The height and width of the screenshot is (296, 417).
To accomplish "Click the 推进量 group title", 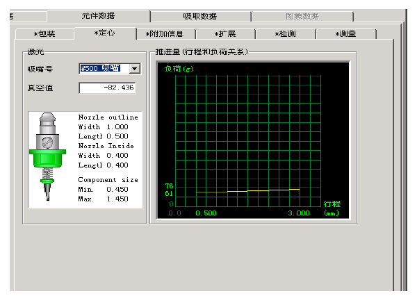I will [x=202, y=51].
